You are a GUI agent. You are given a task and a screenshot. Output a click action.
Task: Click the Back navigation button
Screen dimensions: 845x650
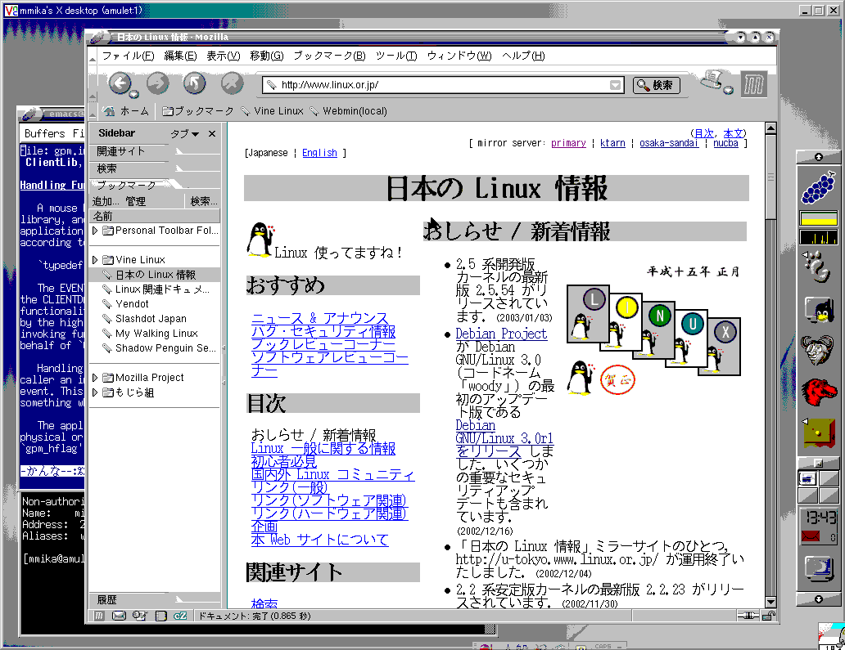[x=120, y=83]
